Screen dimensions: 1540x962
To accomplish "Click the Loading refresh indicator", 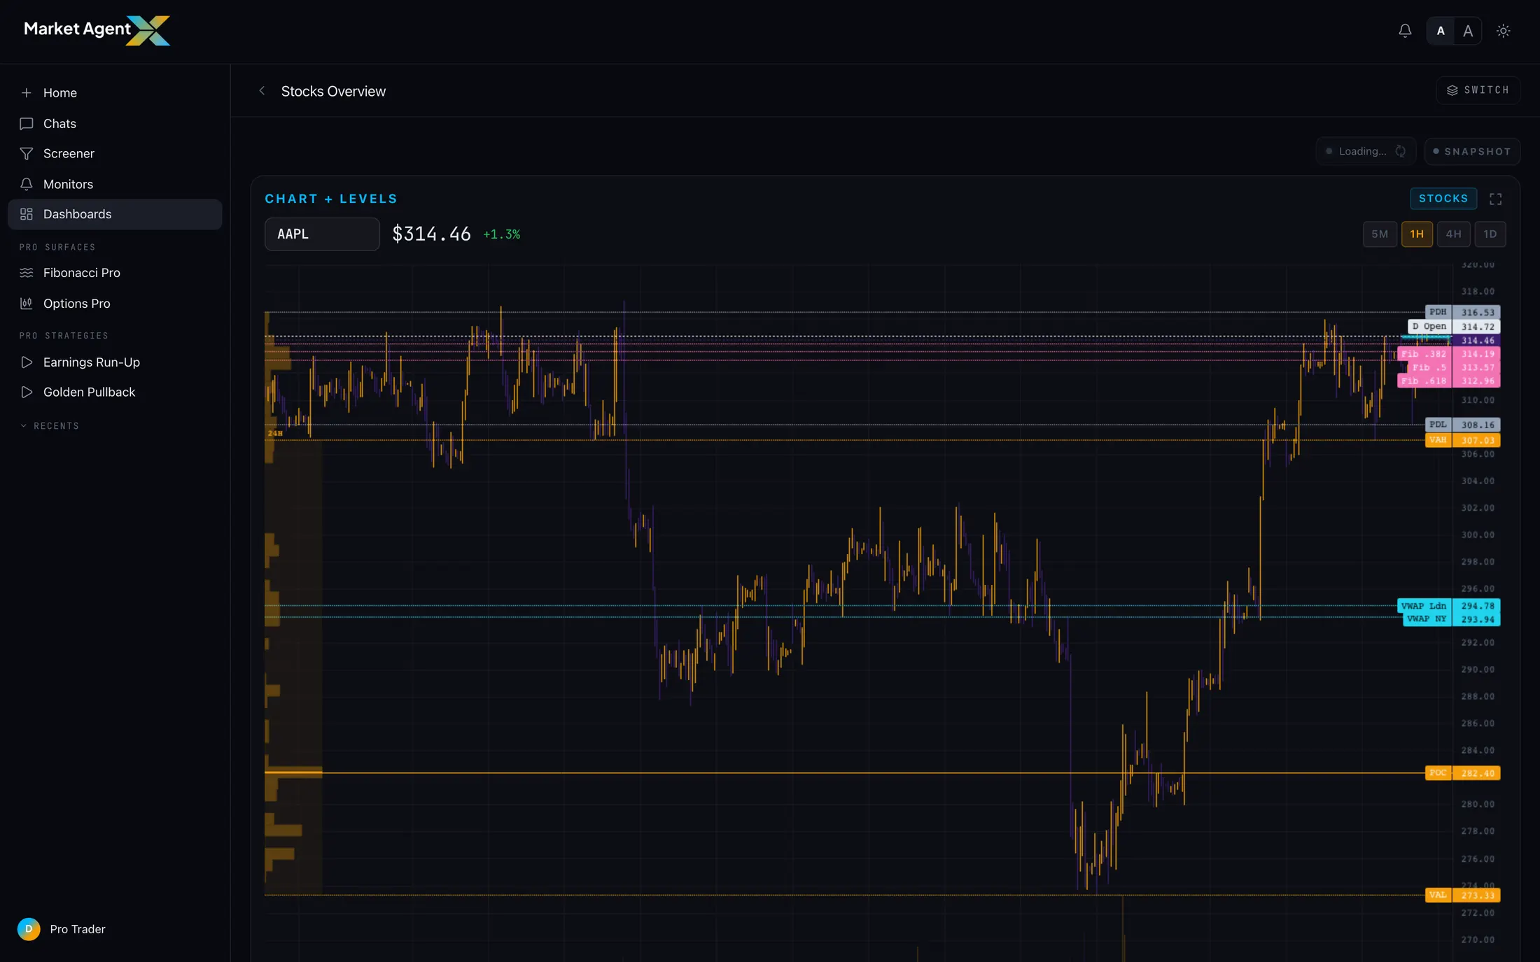I will [x=1366, y=151].
